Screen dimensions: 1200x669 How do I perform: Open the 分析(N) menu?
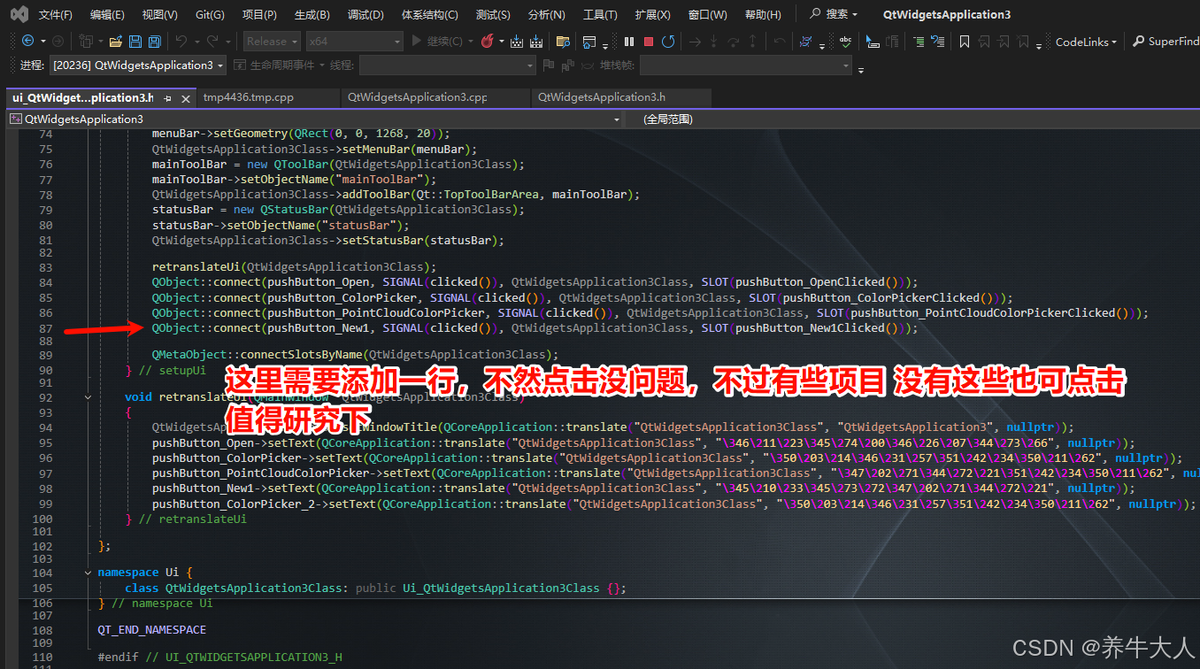pyautogui.click(x=546, y=14)
